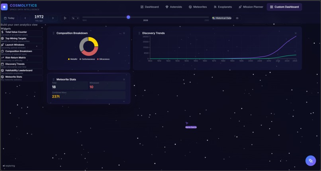Grab the Discovery Trends card drag handle
This screenshot has width=321, height=171.
pos(139,33)
